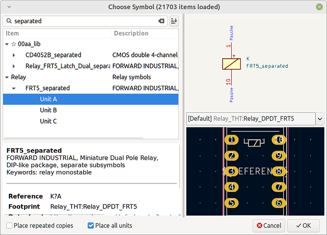The height and width of the screenshot is (235, 327).
Task: Select the Relay_FRT5_Latch_Dual_separated row
Action: [91, 66]
